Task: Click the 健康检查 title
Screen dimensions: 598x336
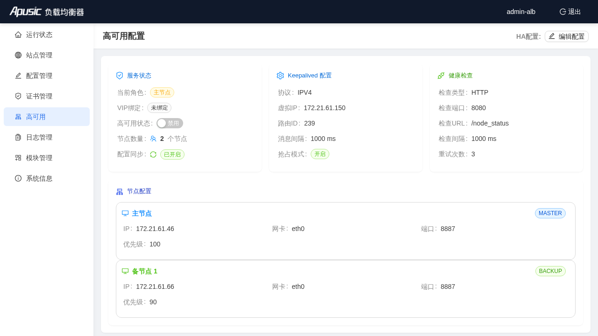Action: [461, 76]
